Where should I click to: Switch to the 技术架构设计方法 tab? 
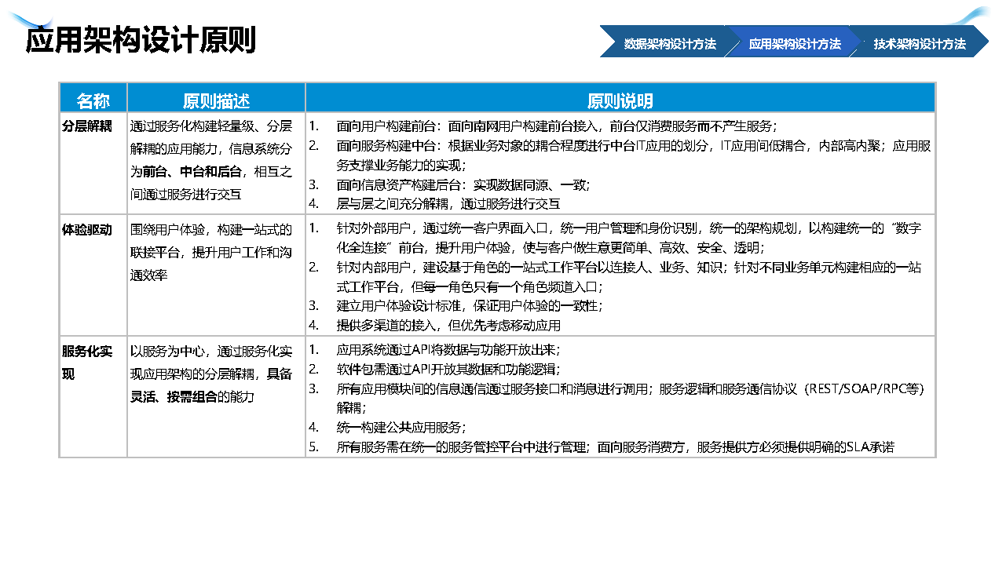919,44
